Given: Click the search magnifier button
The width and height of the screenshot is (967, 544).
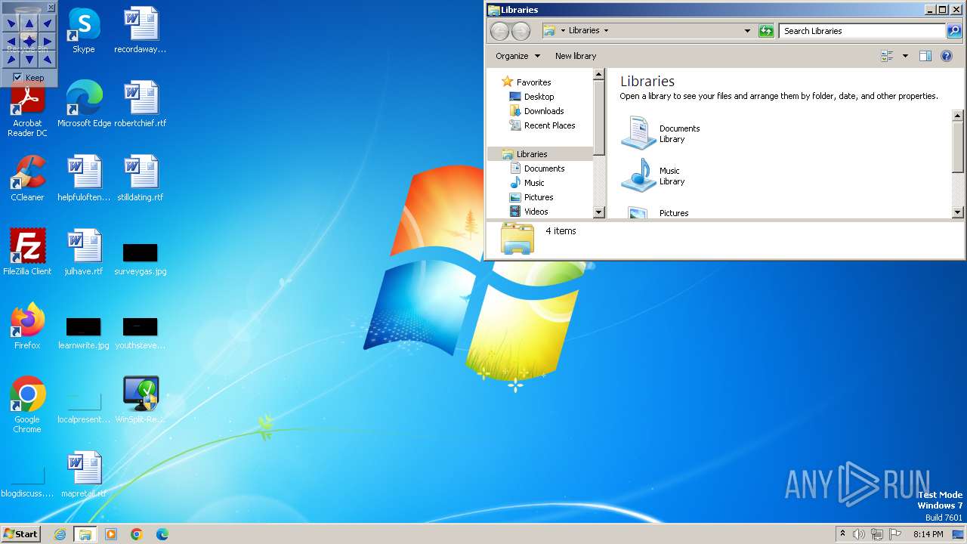Looking at the screenshot, I should (954, 31).
